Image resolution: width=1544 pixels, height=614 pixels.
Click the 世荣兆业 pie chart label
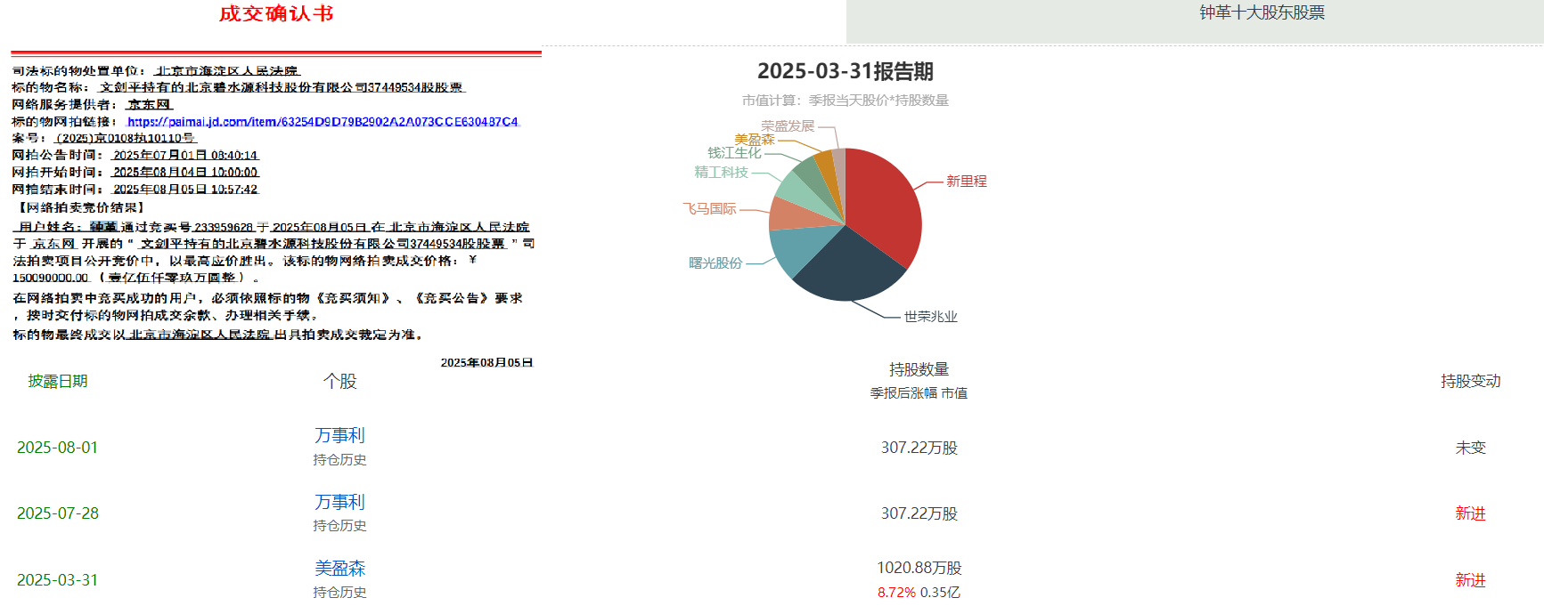click(x=931, y=317)
